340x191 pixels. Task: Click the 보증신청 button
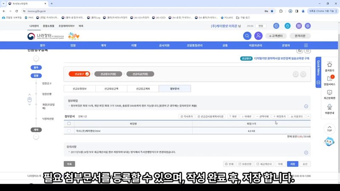point(245,164)
